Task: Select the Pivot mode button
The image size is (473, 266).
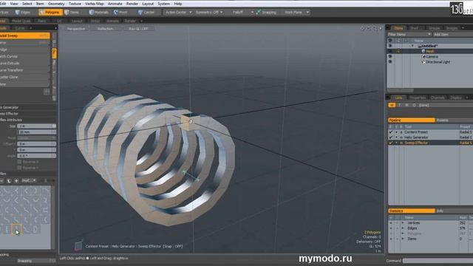Action: click(x=120, y=13)
